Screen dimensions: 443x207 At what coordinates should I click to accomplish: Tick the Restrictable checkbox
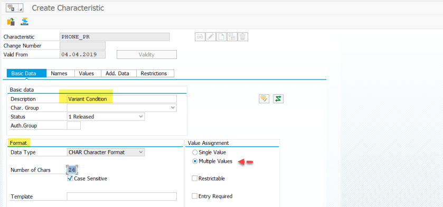click(x=194, y=179)
